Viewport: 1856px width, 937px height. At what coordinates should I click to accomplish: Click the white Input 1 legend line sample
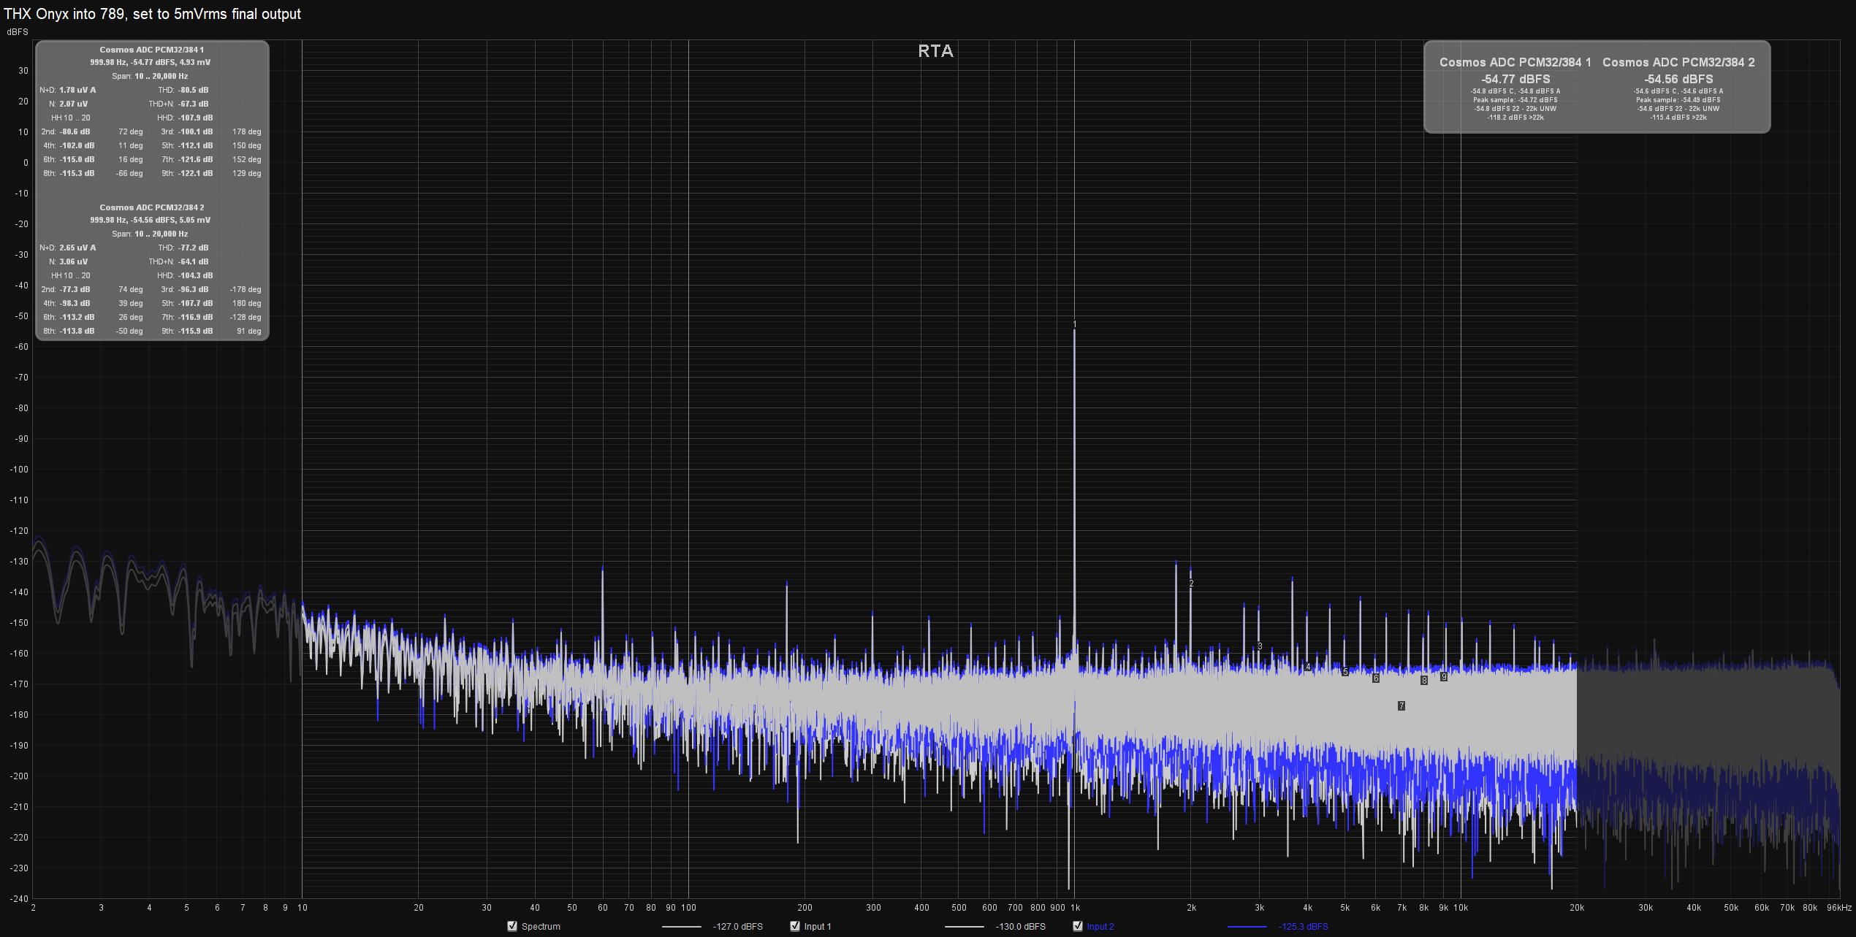click(964, 927)
